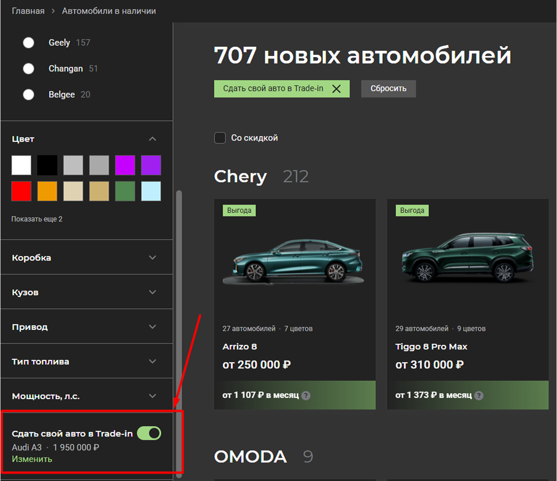Click the Сбросить button
Viewport: 557px width, 481px height.
(388, 89)
